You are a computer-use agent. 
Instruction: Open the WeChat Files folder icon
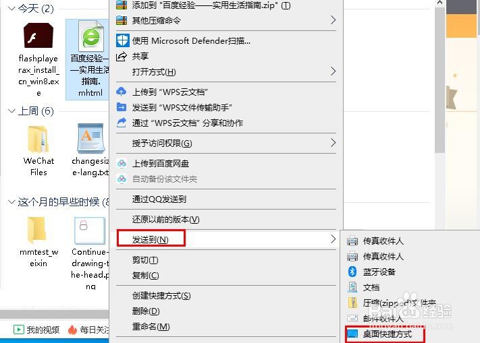pos(38,139)
